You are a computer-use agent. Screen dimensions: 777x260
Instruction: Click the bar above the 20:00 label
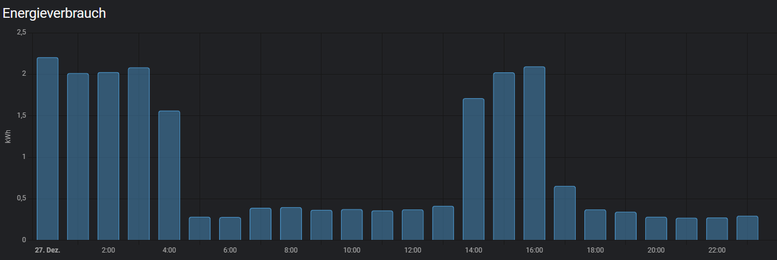pyautogui.click(x=656, y=228)
